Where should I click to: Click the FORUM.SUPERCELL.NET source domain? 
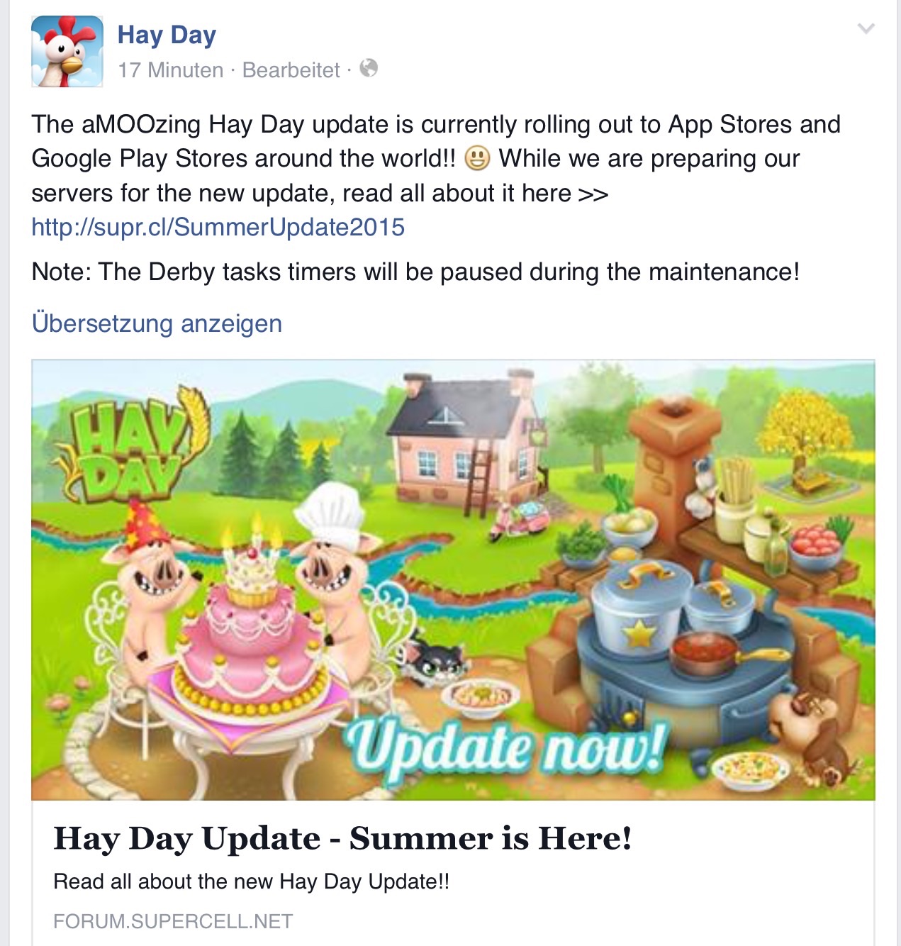pos(173,921)
